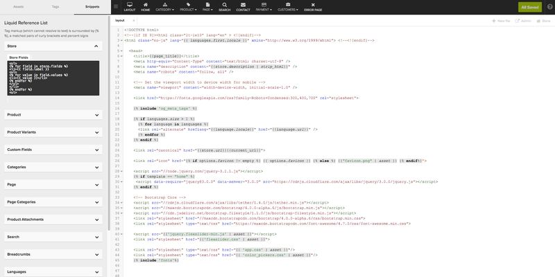Expand the Breadcrumbs reference section
The height and width of the screenshot is (277, 555).
(x=53, y=254)
